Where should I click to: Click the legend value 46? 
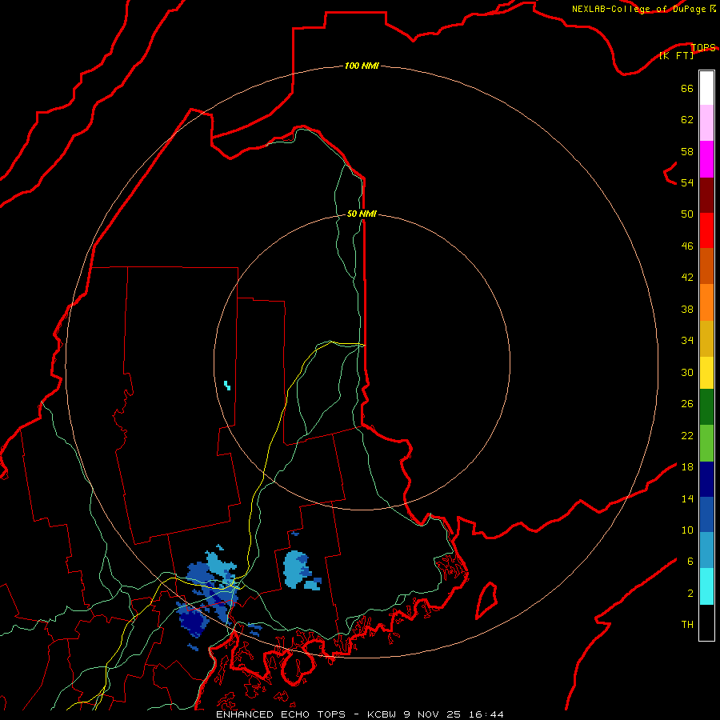tap(687, 246)
